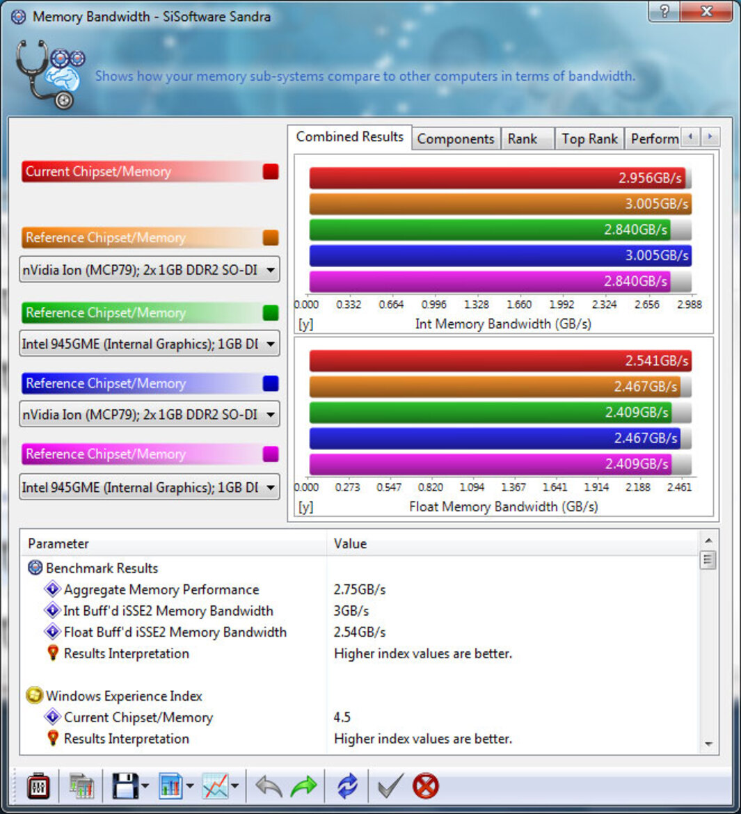Screen dimensions: 741x814
Task: Open the blue reference nVidia Ion dropdown
Action: click(150, 414)
